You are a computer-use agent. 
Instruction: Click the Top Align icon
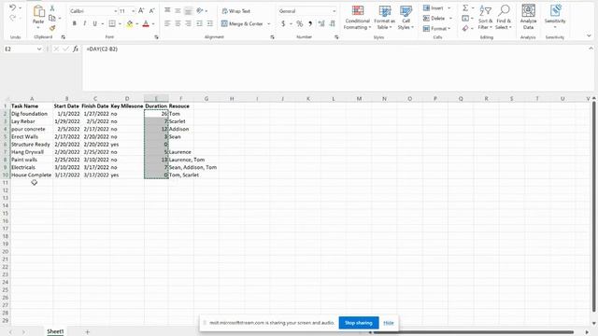[167, 10]
